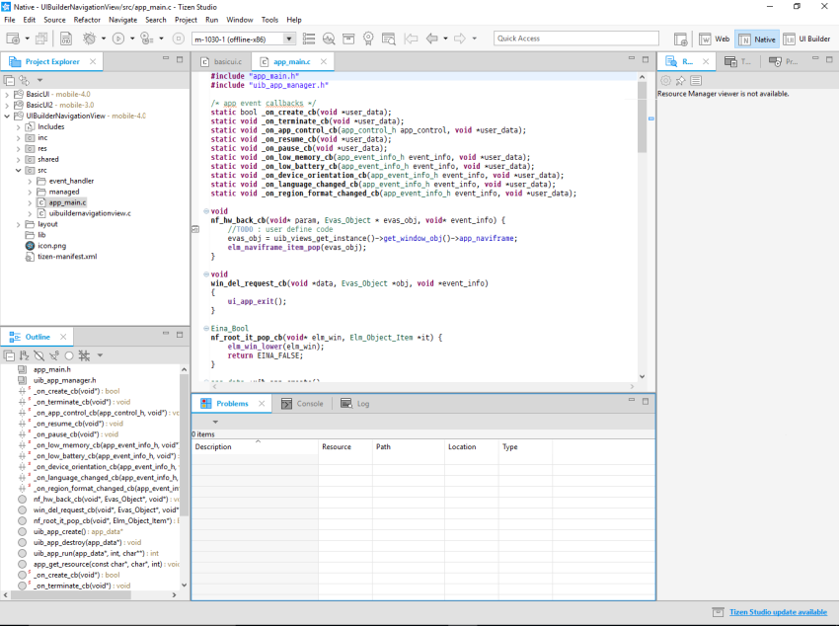Toggle Hide Static Members in Outline toolbar
Screen dimensions: 839x626
pyautogui.click(x=54, y=355)
